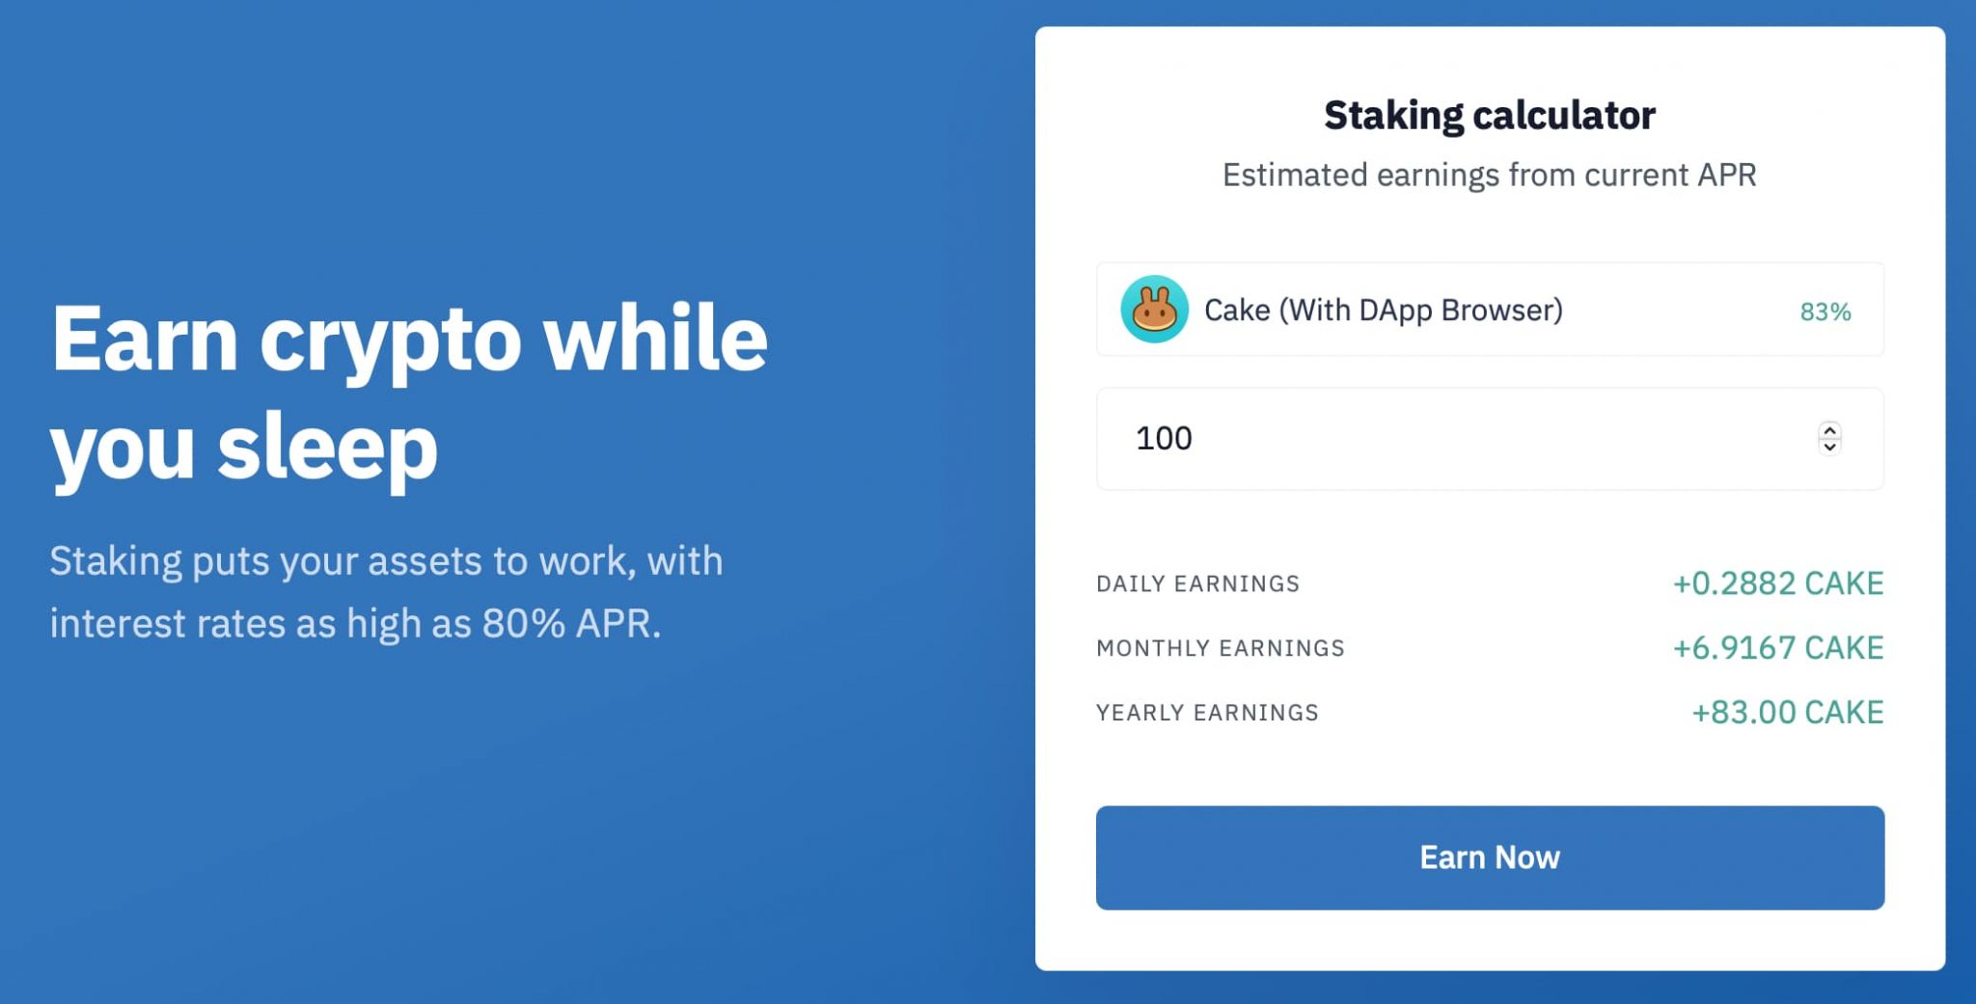This screenshot has width=1976, height=1004.
Task: Click the word Staking in the description
Action: pos(116,561)
